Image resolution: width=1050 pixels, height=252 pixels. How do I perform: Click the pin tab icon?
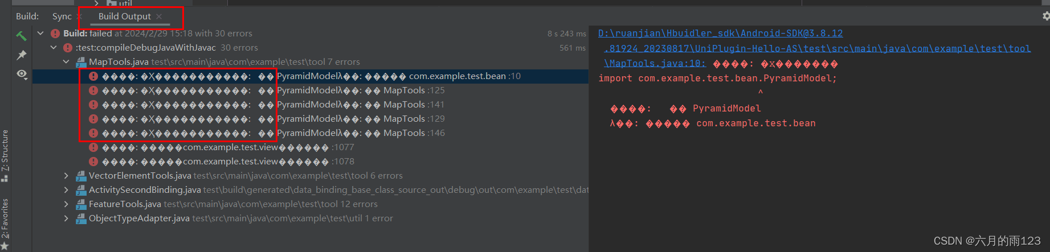[x=22, y=55]
